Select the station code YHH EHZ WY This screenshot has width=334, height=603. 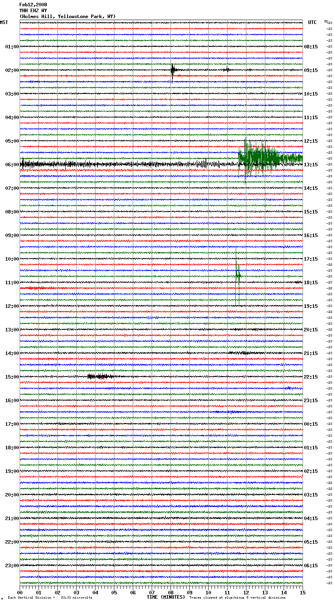point(33,11)
